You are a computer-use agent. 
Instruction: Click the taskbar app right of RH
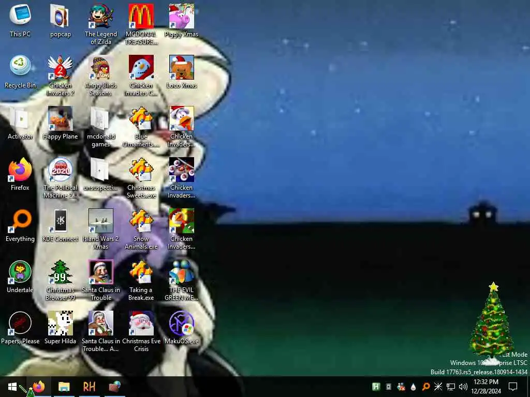click(114, 387)
